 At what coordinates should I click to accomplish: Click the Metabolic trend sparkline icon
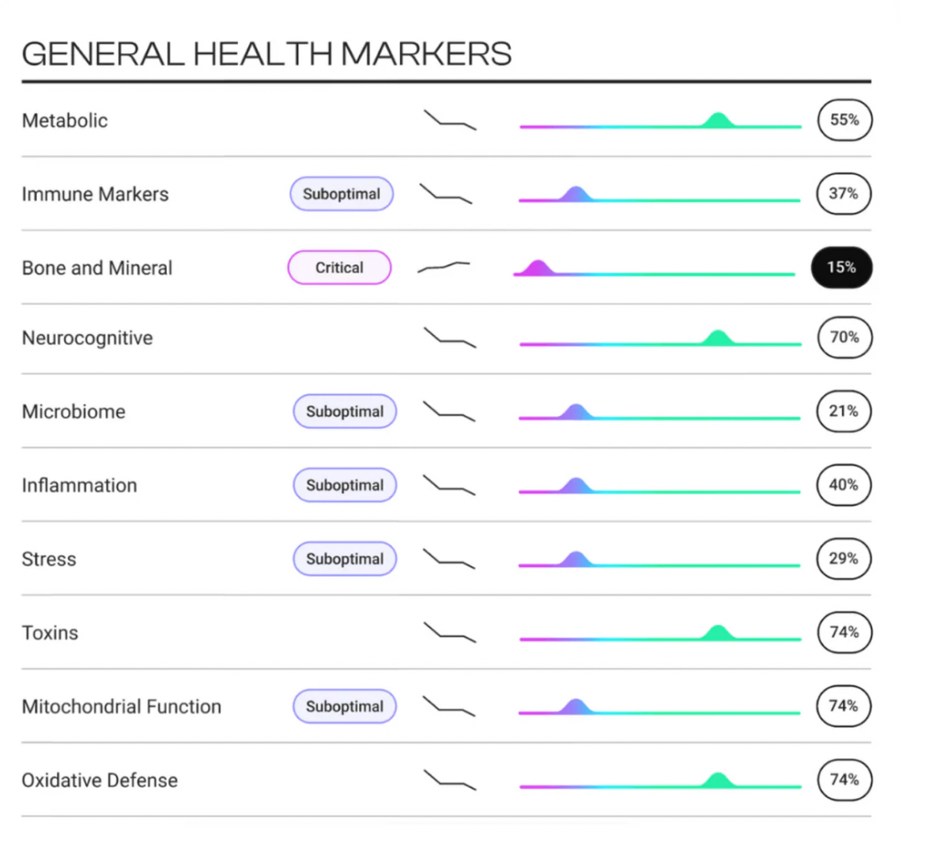tap(449, 121)
